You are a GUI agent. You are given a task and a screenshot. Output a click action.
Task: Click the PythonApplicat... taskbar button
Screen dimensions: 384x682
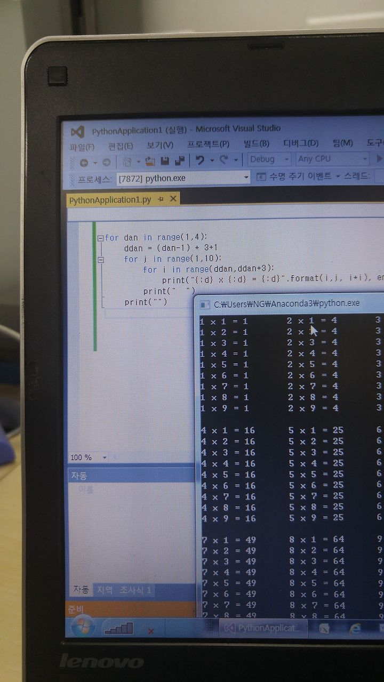coord(263,628)
